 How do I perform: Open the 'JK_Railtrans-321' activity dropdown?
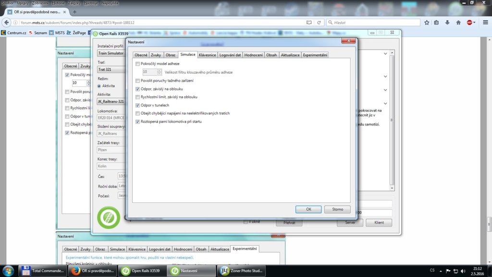coord(111,101)
